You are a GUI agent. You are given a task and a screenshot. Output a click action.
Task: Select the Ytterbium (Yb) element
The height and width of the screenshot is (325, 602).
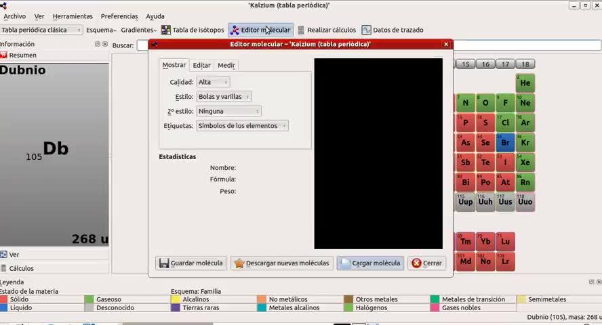coord(485,242)
